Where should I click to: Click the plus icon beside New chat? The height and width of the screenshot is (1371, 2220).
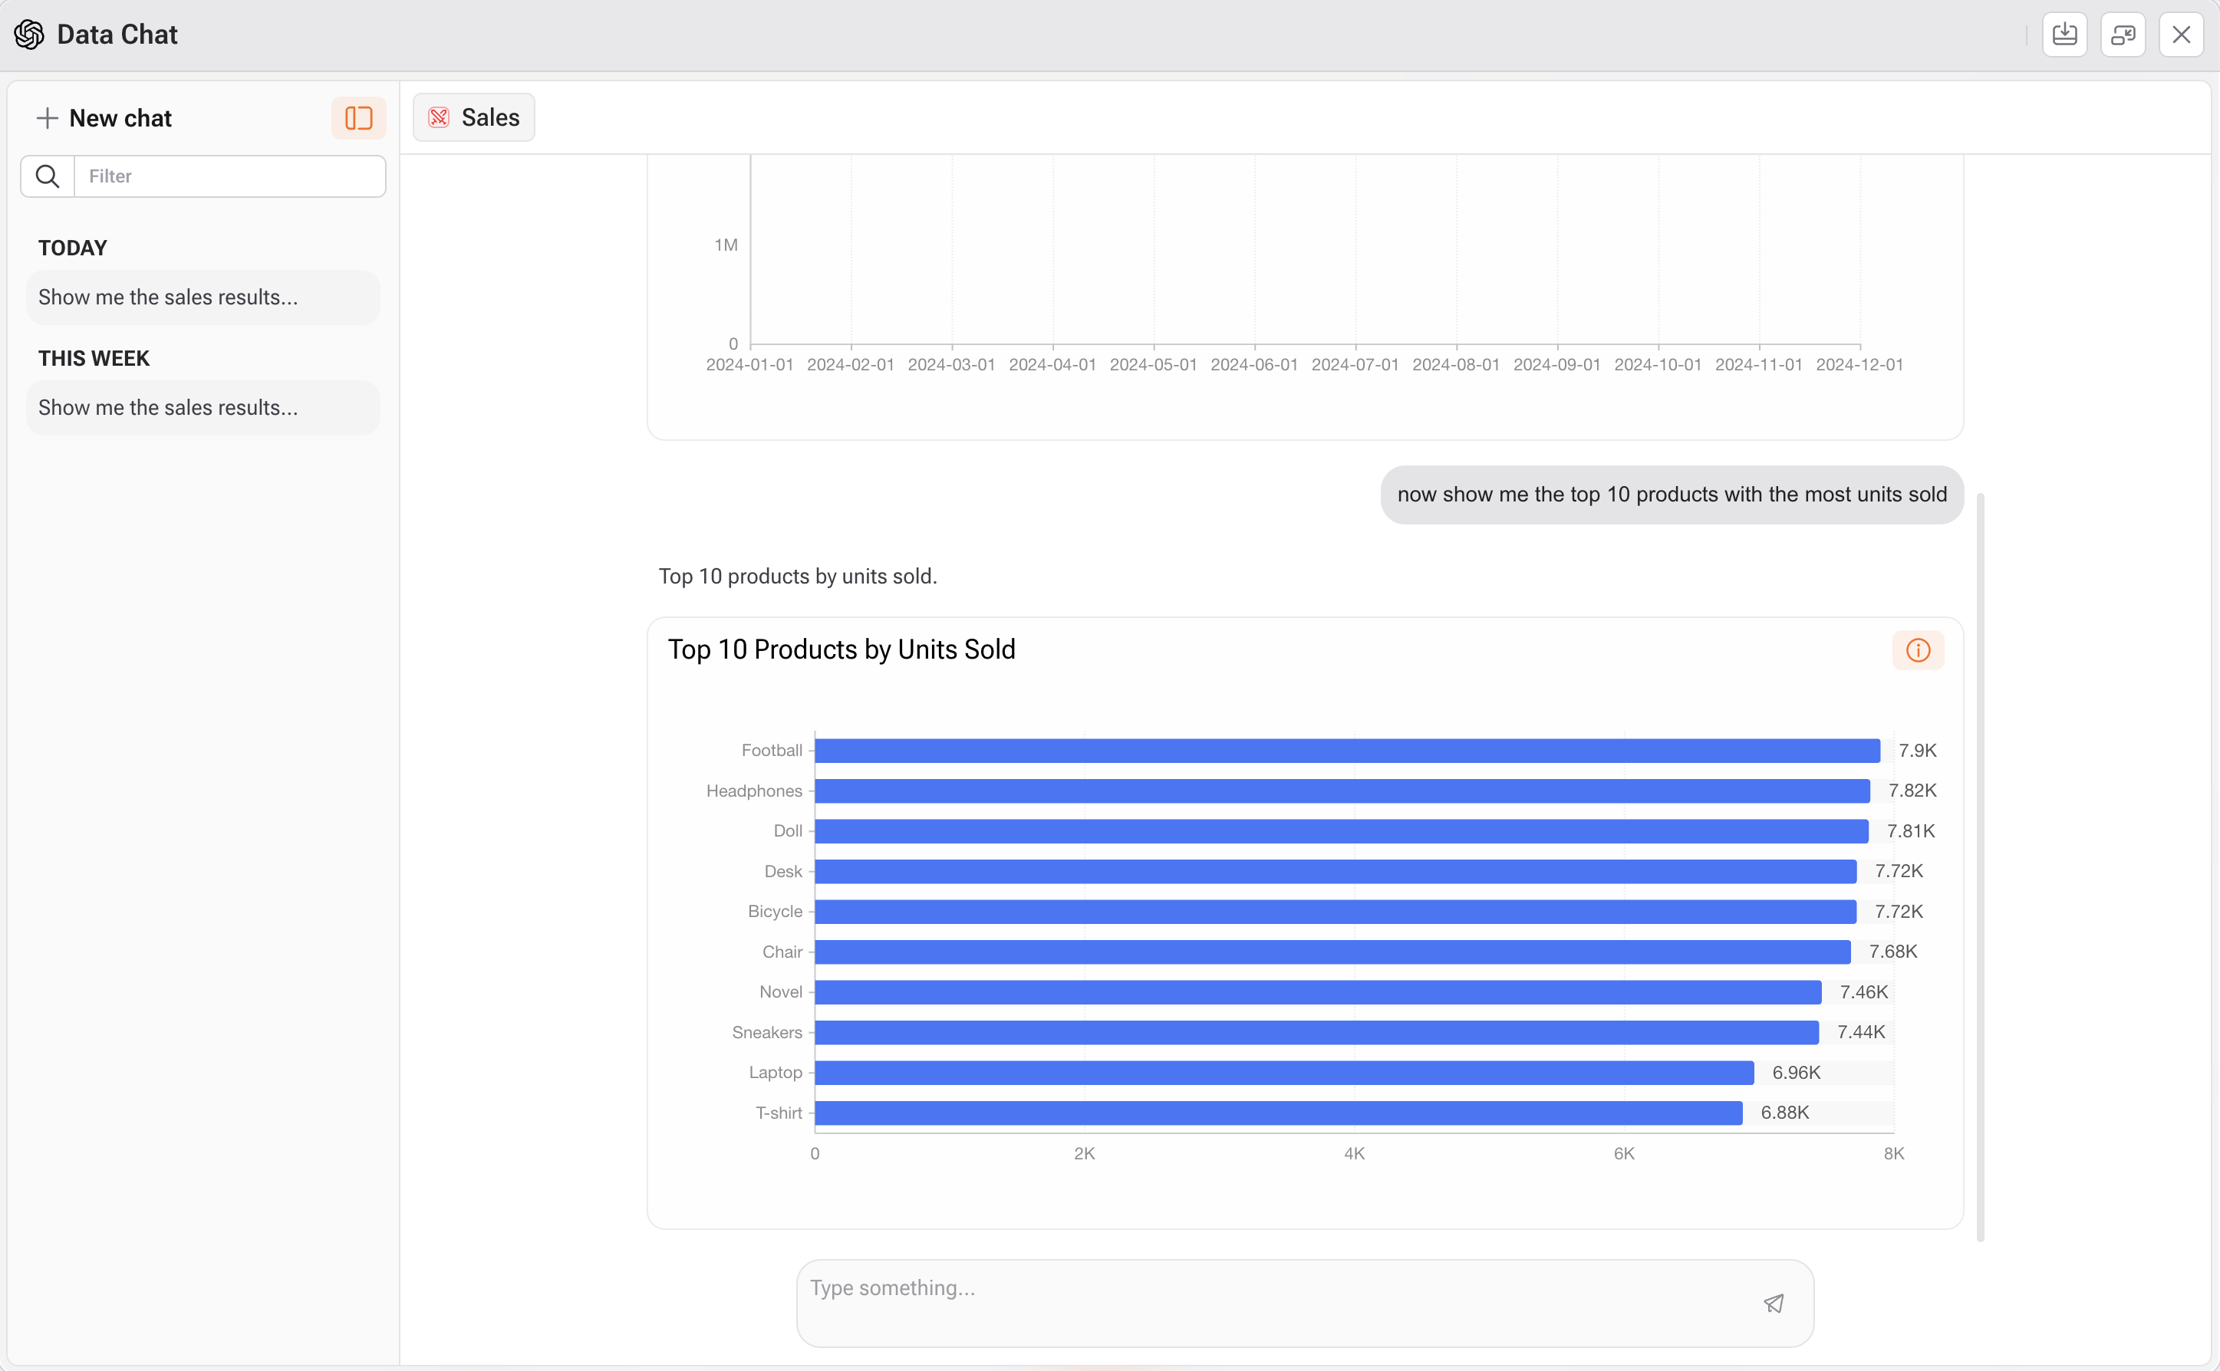point(47,118)
